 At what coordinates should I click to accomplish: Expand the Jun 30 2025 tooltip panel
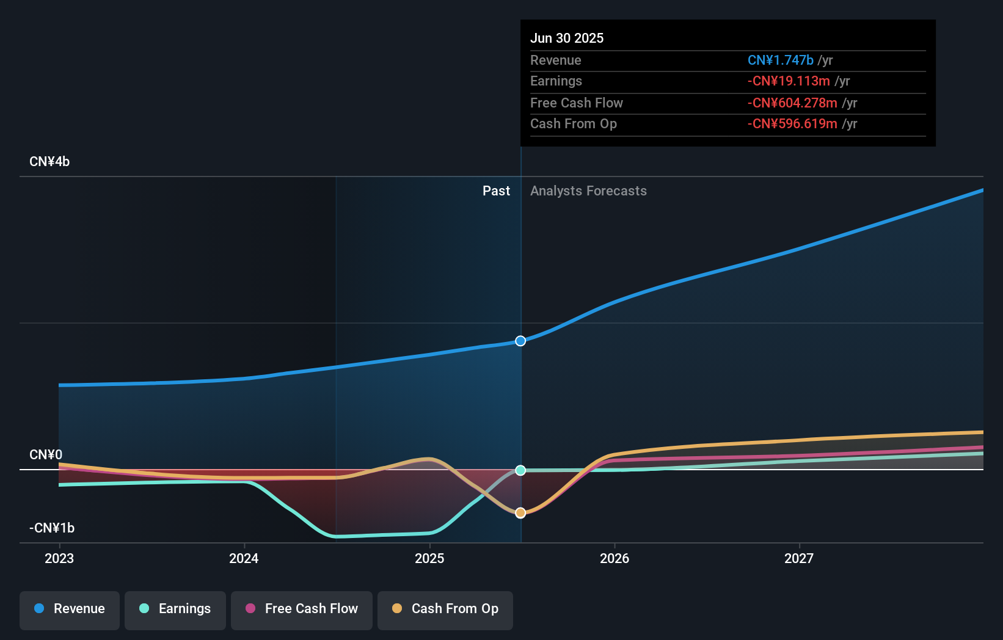[x=567, y=38]
